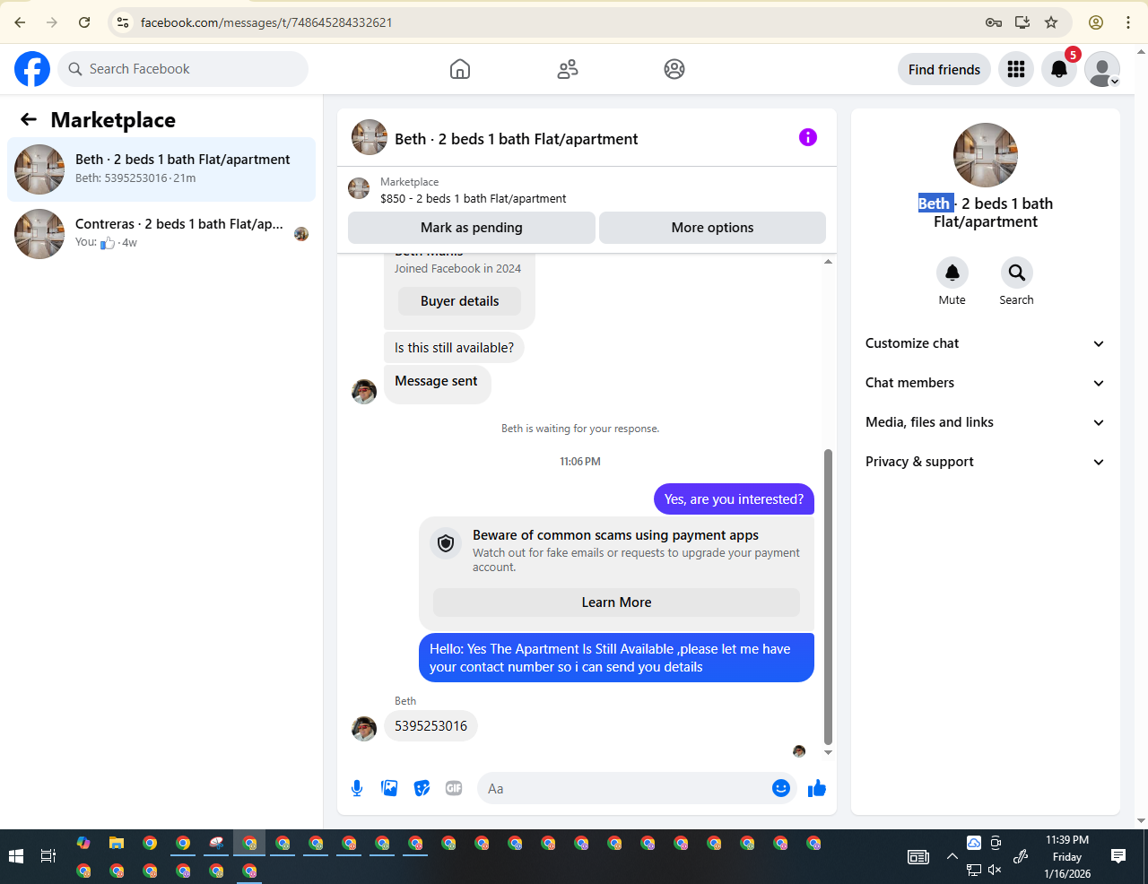Image resolution: width=1148 pixels, height=884 pixels.
Task: Open conversation information purple icon
Action: click(808, 137)
